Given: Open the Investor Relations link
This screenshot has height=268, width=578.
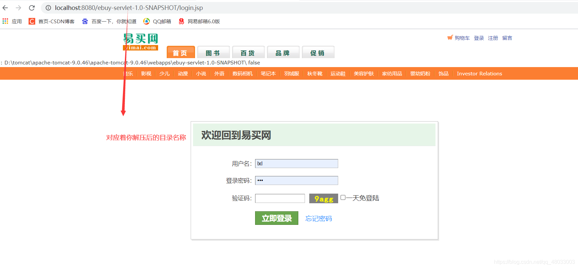Looking at the screenshot, I should click(x=479, y=74).
